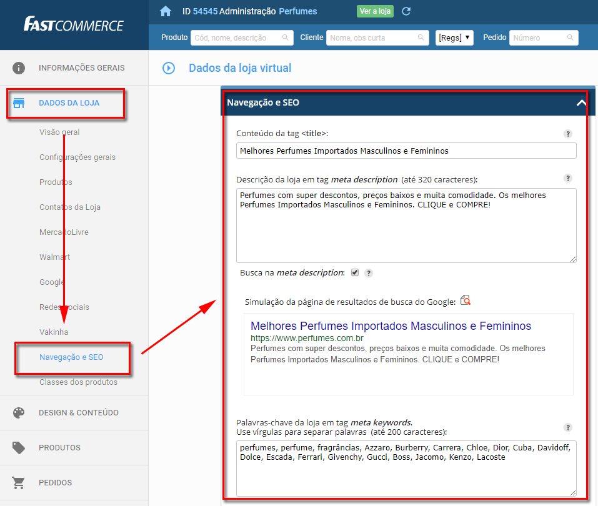
Task: Open the [Regs] dropdown
Action: click(x=454, y=37)
